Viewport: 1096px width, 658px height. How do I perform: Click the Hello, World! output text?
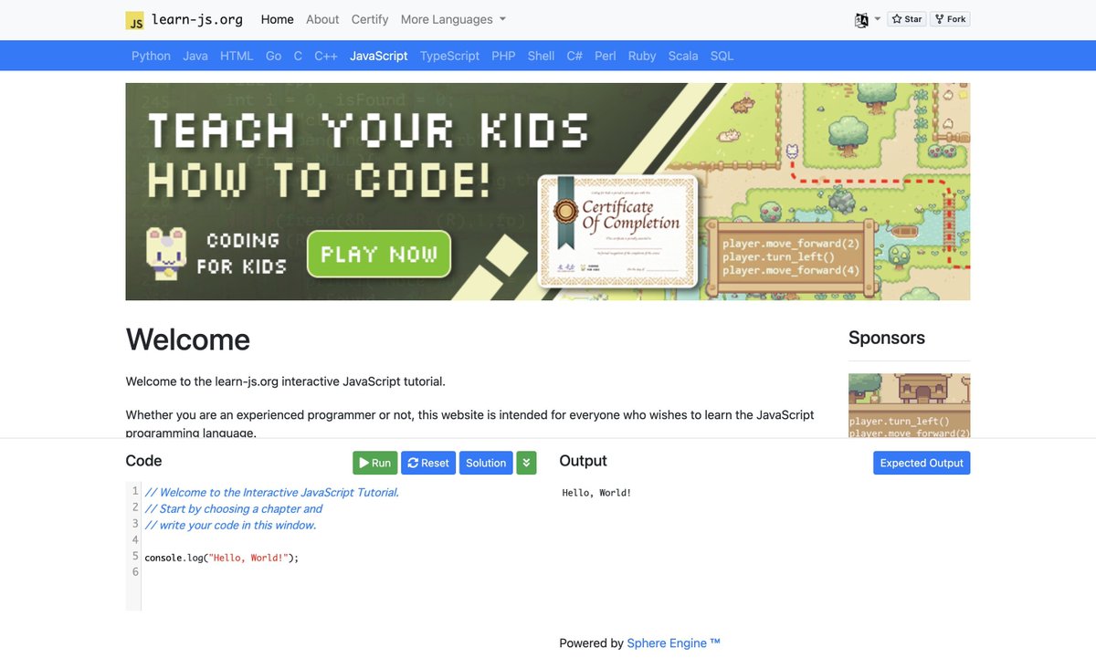[x=596, y=493]
